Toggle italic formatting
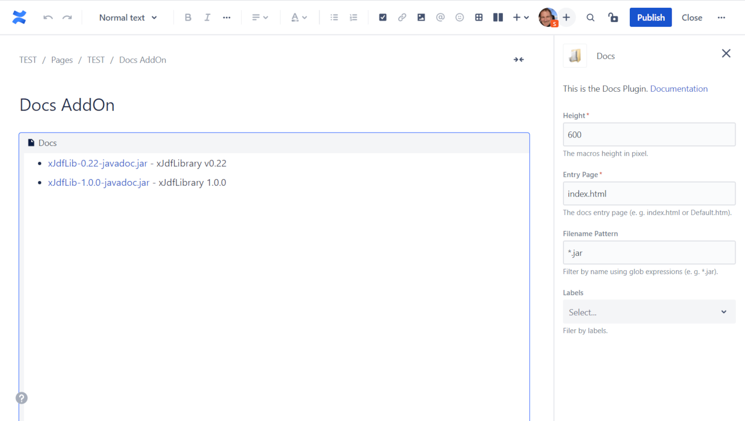 (207, 17)
